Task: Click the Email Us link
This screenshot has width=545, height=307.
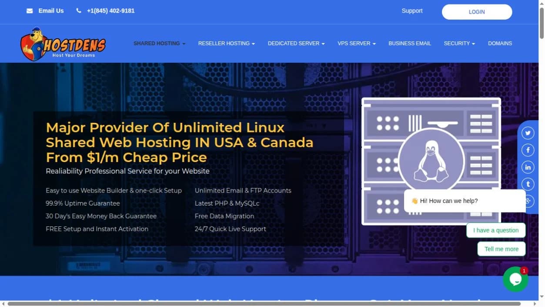Action: [51, 11]
